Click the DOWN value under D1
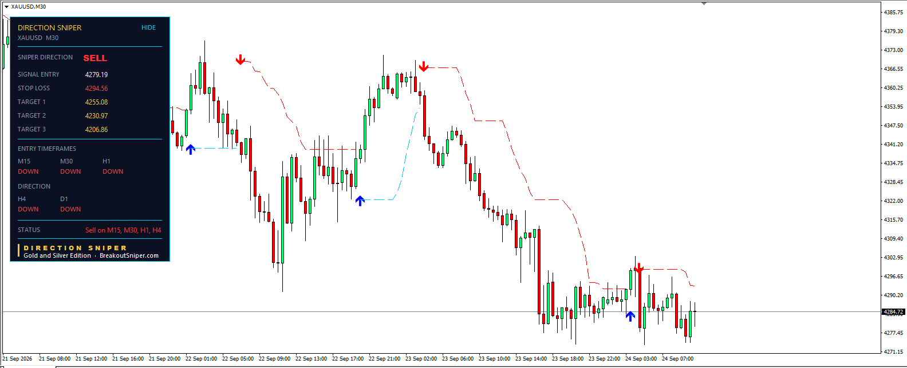The height and width of the screenshot is (368, 907). coord(70,209)
